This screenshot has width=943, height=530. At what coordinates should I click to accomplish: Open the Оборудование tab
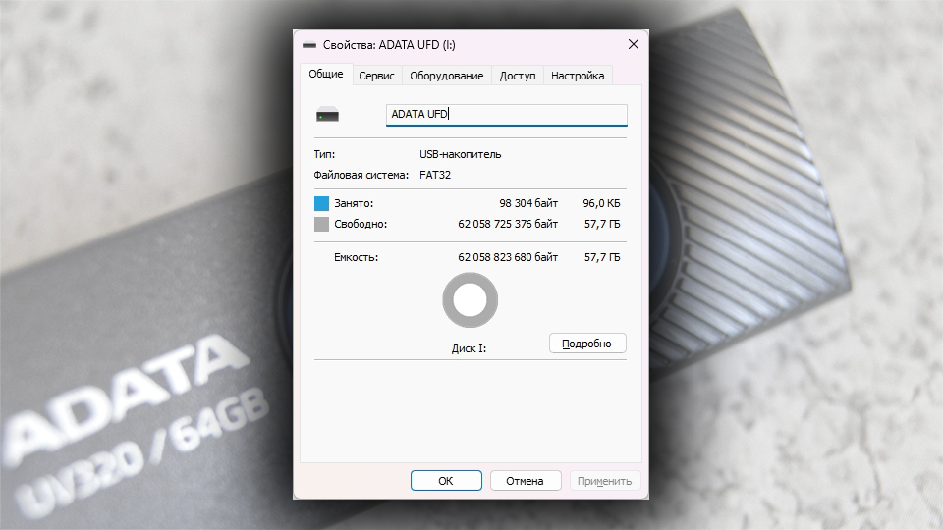click(446, 76)
